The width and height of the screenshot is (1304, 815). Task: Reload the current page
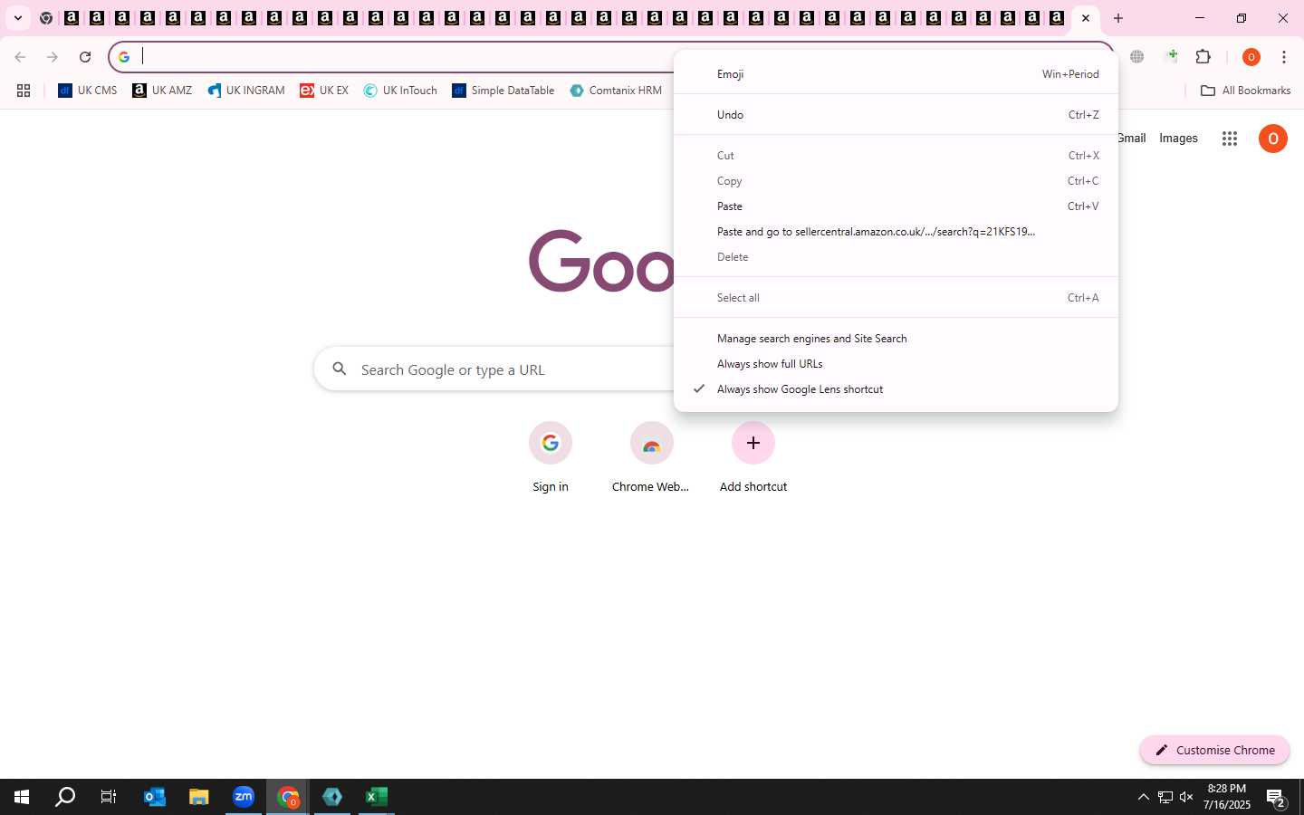click(x=85, y=57)
